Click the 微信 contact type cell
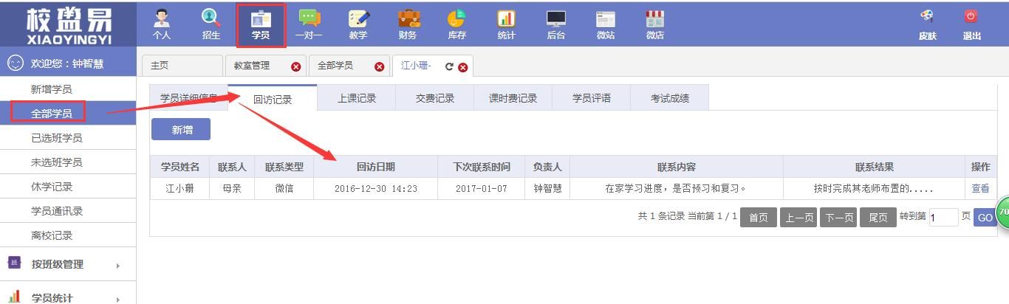Viewport: 1009px width, 304px height. click(284, 188)
